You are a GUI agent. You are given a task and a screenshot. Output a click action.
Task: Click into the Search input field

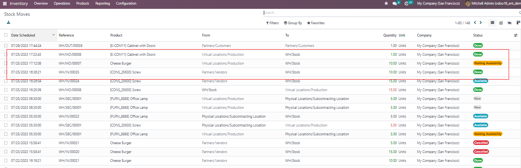[x=386, y=13]
